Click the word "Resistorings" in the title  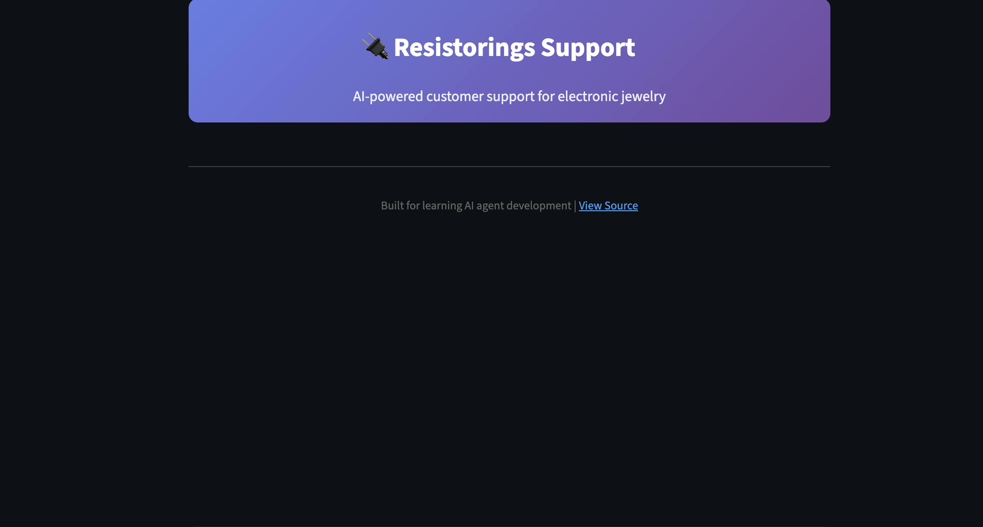point(464,48)
